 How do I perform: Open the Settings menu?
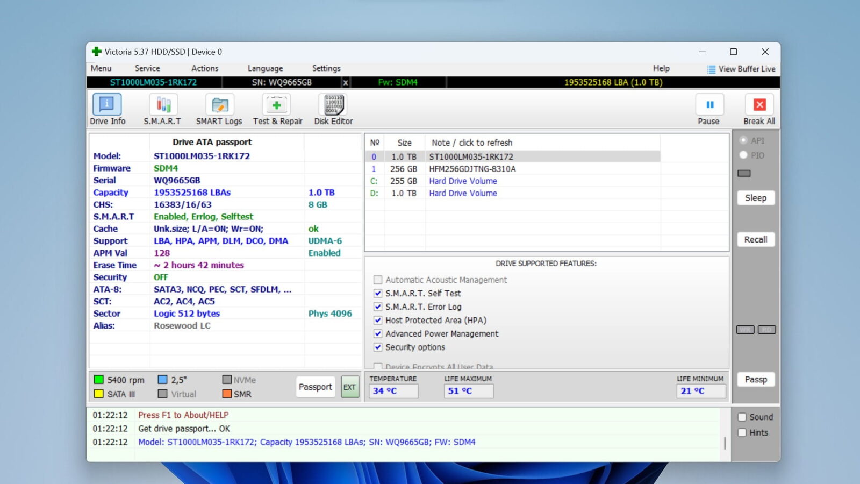(326, 68)
